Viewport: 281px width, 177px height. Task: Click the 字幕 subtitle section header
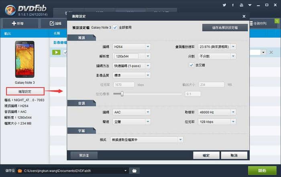[81, 131]
